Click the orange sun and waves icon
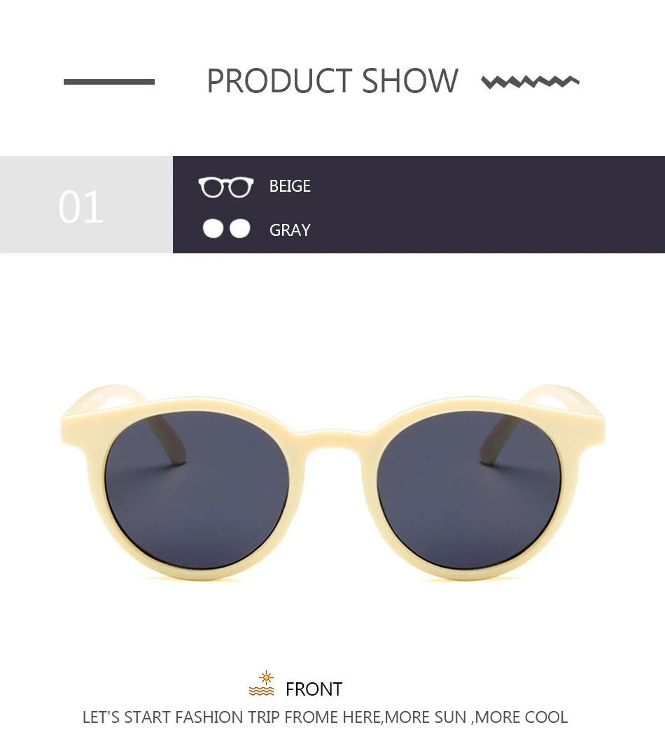Screen dimensions: 665x746 click(262, 684)
